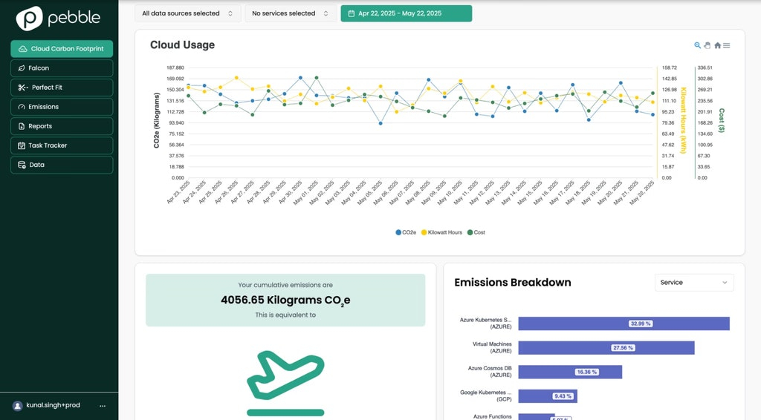Screen dimensions: 761x420
Task: Expand the Service breakdown dropdown
Action: (694, 283)
